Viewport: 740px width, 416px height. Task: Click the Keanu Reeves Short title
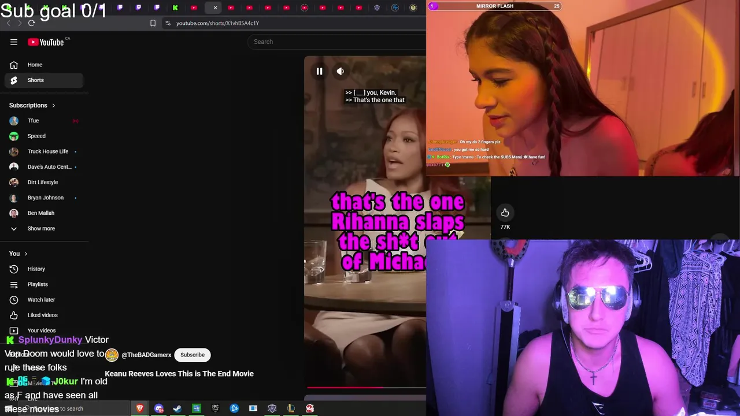tap(179, 374)
